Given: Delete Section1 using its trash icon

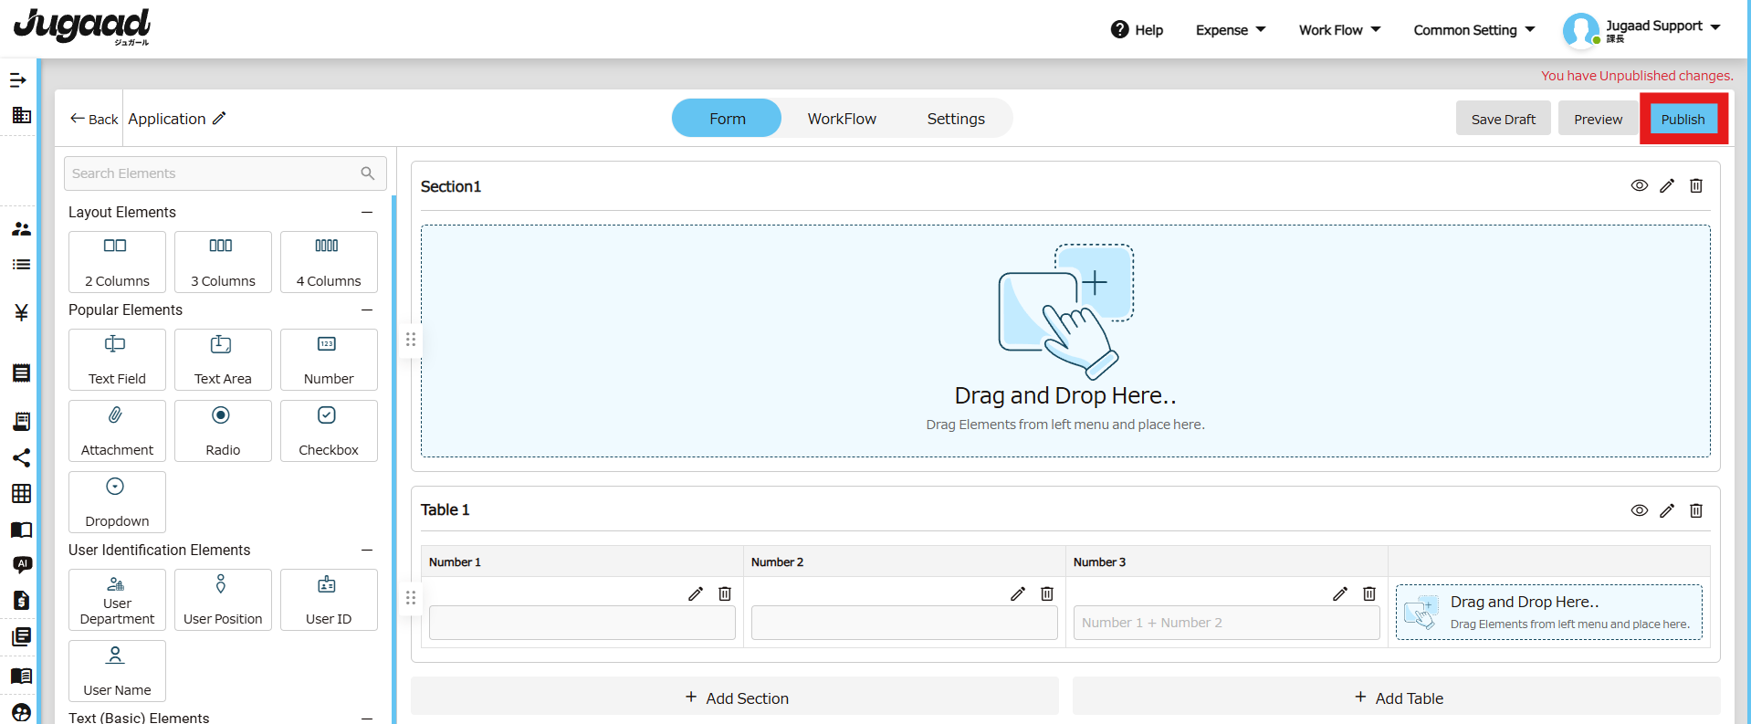Looking at the screenshot, I should coord(1695,186).
